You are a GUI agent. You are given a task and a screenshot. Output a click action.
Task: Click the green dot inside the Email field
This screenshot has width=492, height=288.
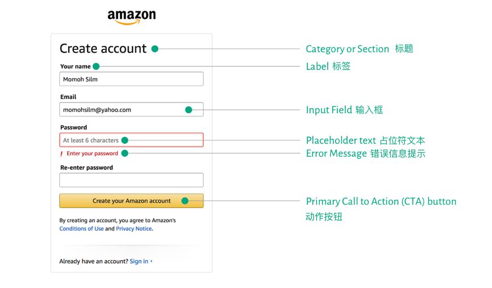(189, 110)
